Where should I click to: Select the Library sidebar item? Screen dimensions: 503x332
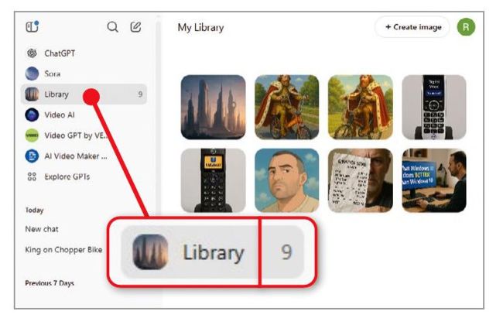coord(84,94)
